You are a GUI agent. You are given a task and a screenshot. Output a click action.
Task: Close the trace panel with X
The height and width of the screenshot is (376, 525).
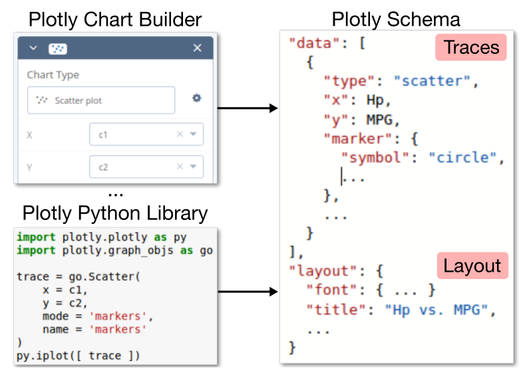pyautogui.click(x=197, y=48)
